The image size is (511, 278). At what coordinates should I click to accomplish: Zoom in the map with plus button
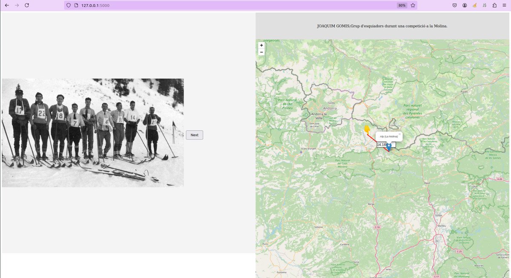coord(261,45)
